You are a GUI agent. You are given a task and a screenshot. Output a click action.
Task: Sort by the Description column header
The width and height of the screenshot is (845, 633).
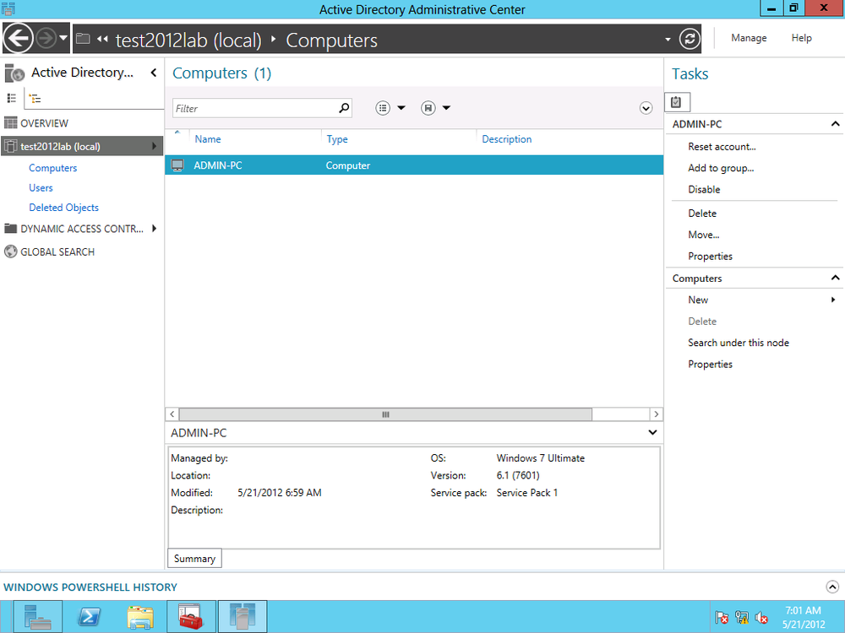(x=506, y=139)
